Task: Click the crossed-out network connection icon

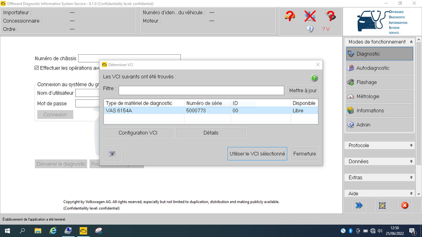Action: 310,16
